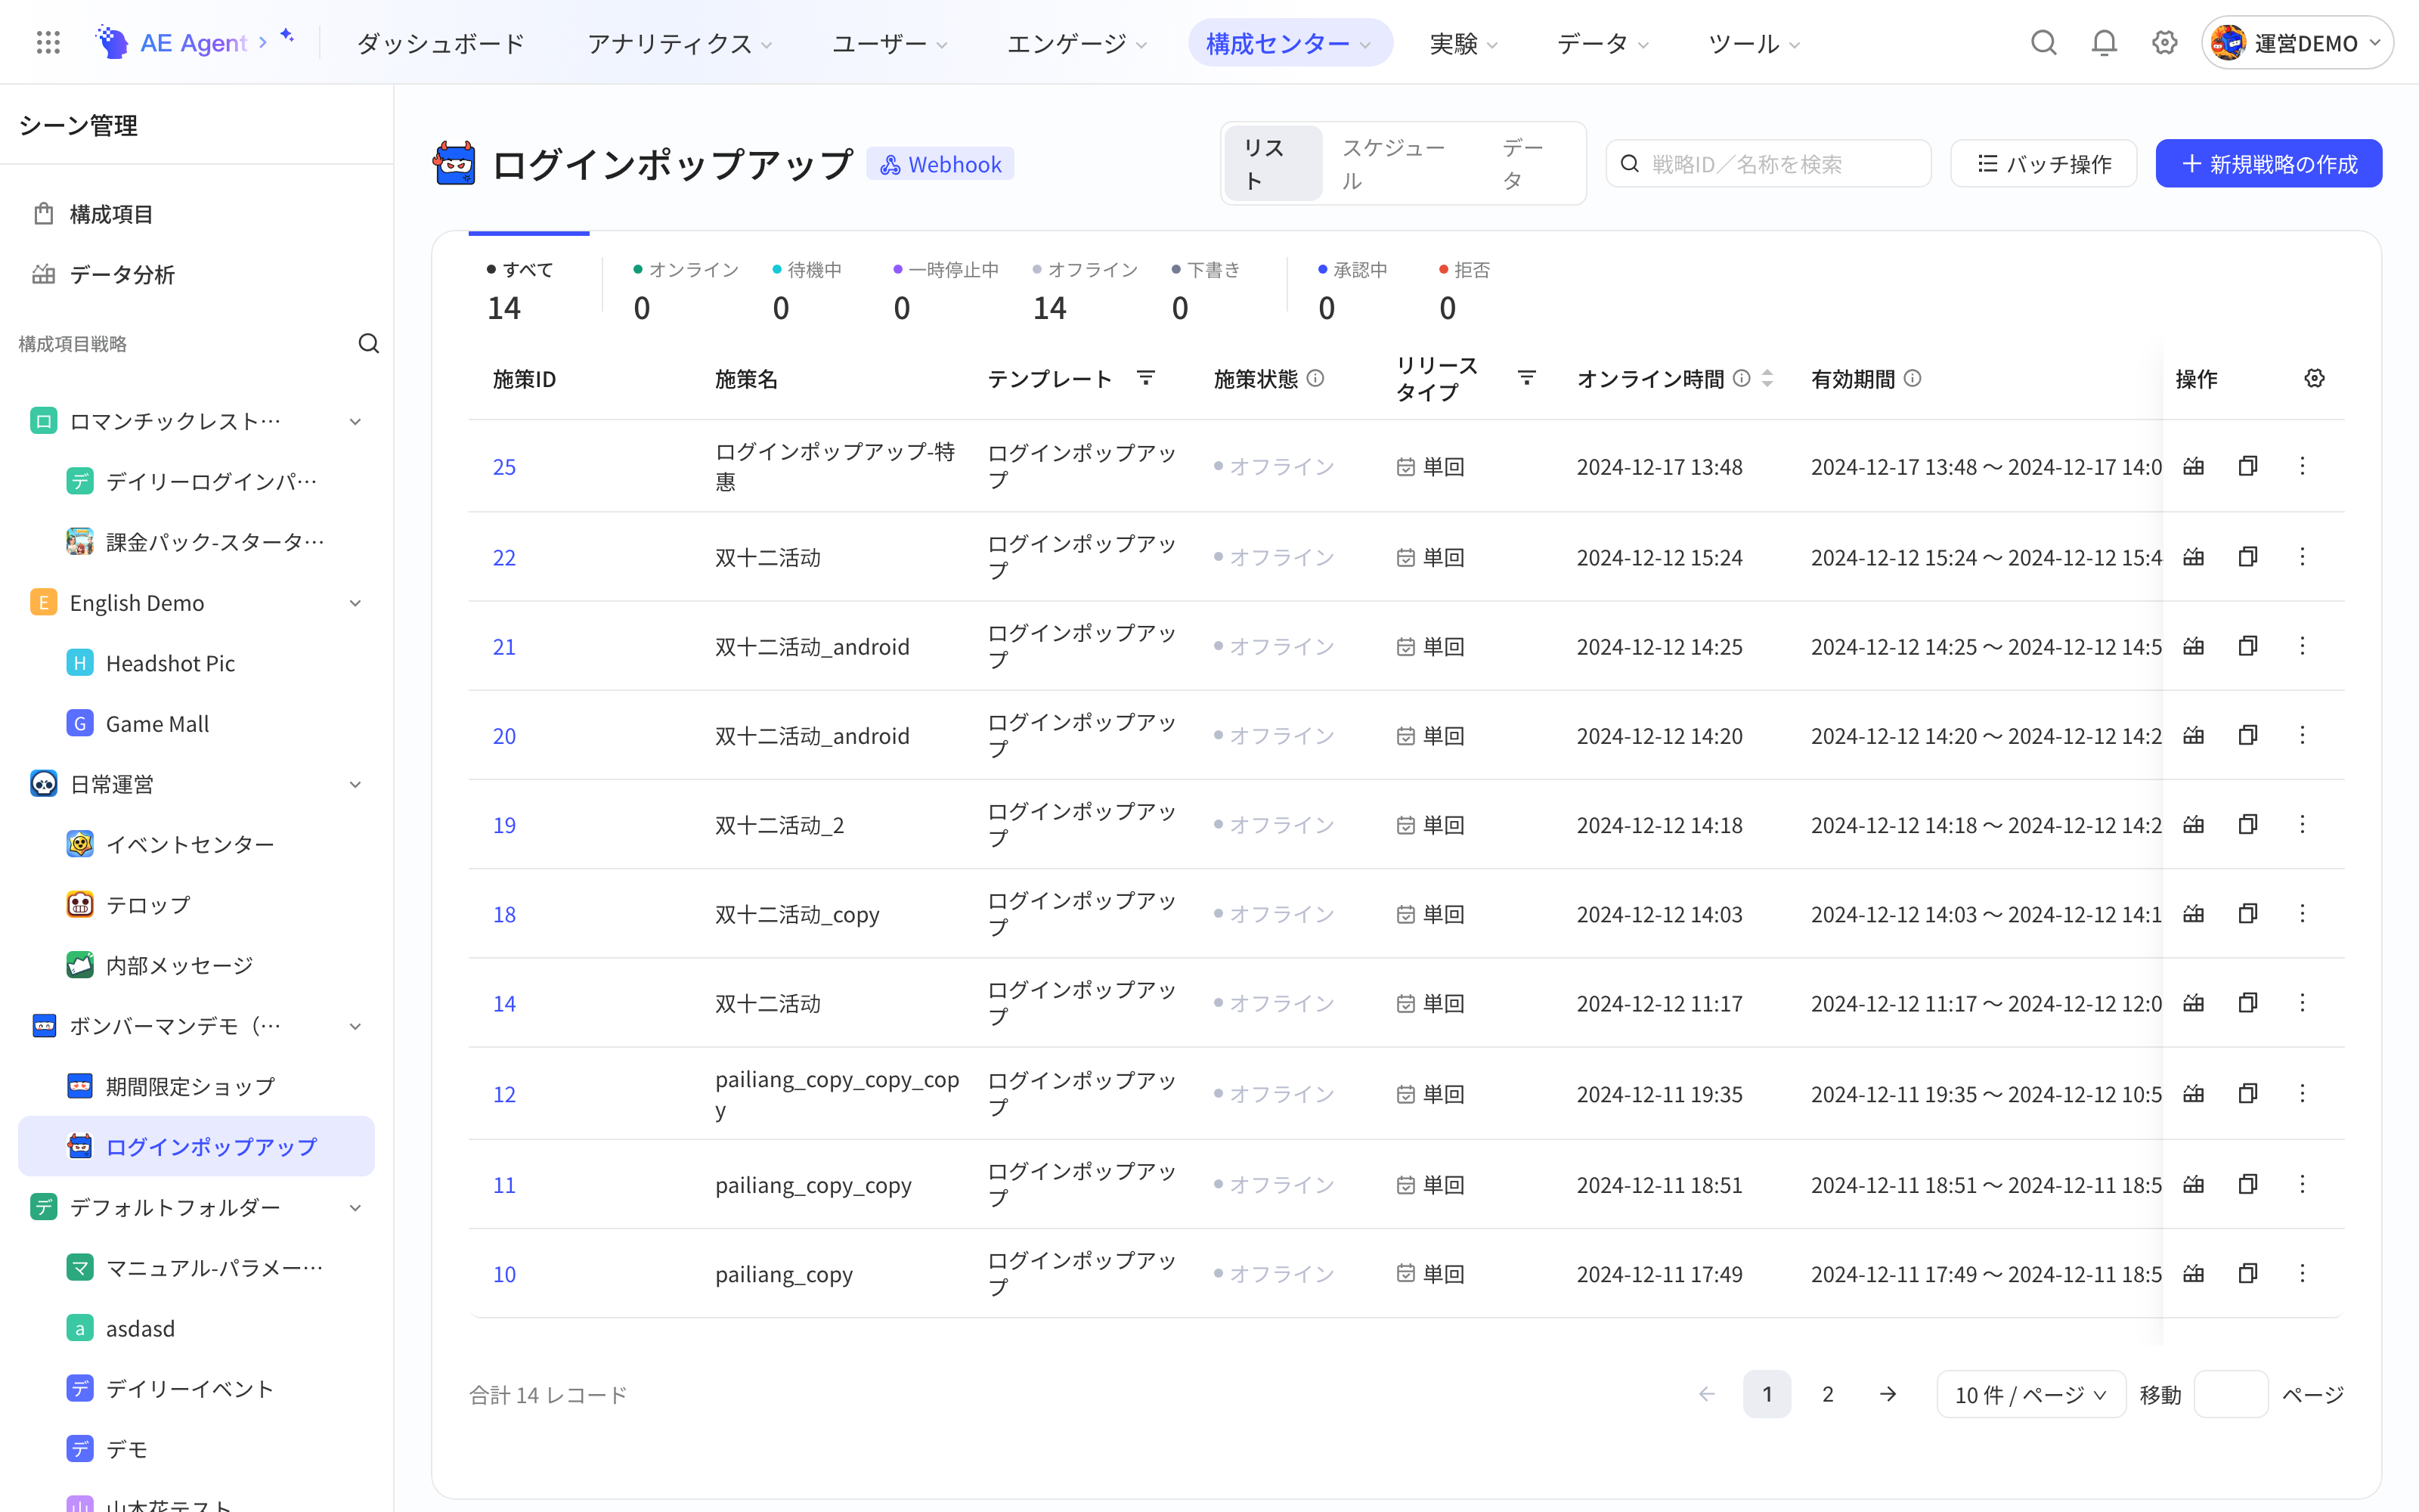This screenshot has height=1512, width=2419.
Task: Go to next page arrow
Action: tap(1888, 1394)
